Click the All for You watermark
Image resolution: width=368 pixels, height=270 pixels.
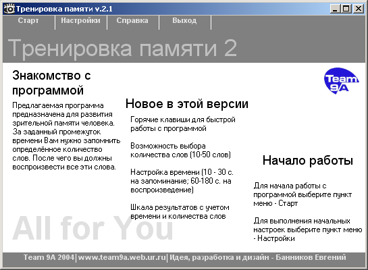pos(93,228)
